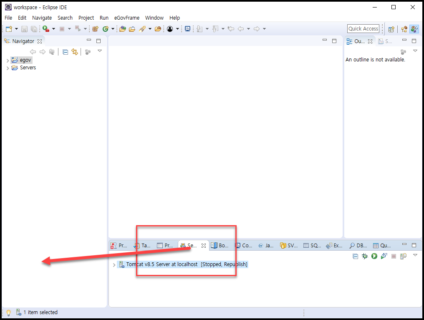Click the blue monitor toolbar icon
The height and width of the screenshot is (320, 424).
pos(187,29)
